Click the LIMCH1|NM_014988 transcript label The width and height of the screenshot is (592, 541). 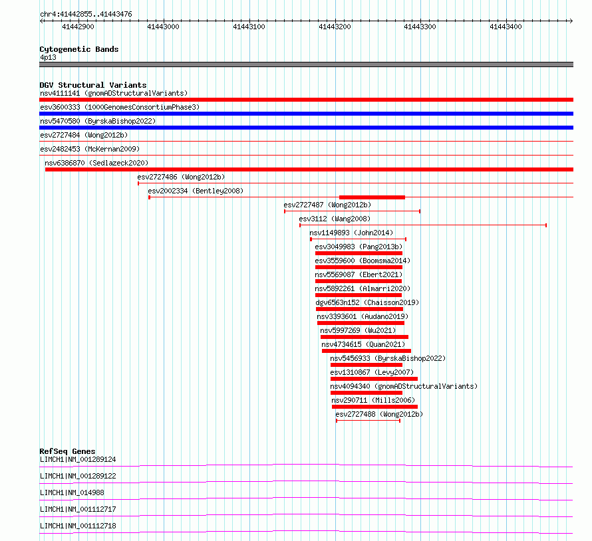(x=72, y=492)
